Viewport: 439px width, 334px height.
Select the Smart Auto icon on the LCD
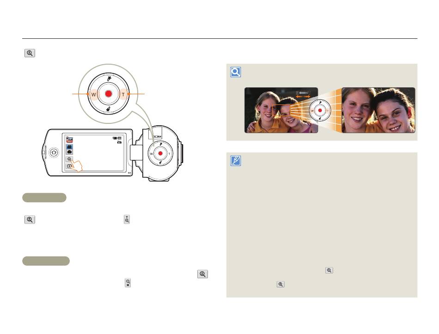click(x=69, y=140)
